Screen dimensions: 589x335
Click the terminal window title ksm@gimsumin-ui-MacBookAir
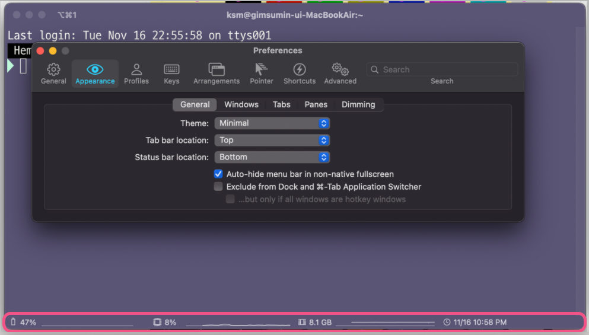294,15
